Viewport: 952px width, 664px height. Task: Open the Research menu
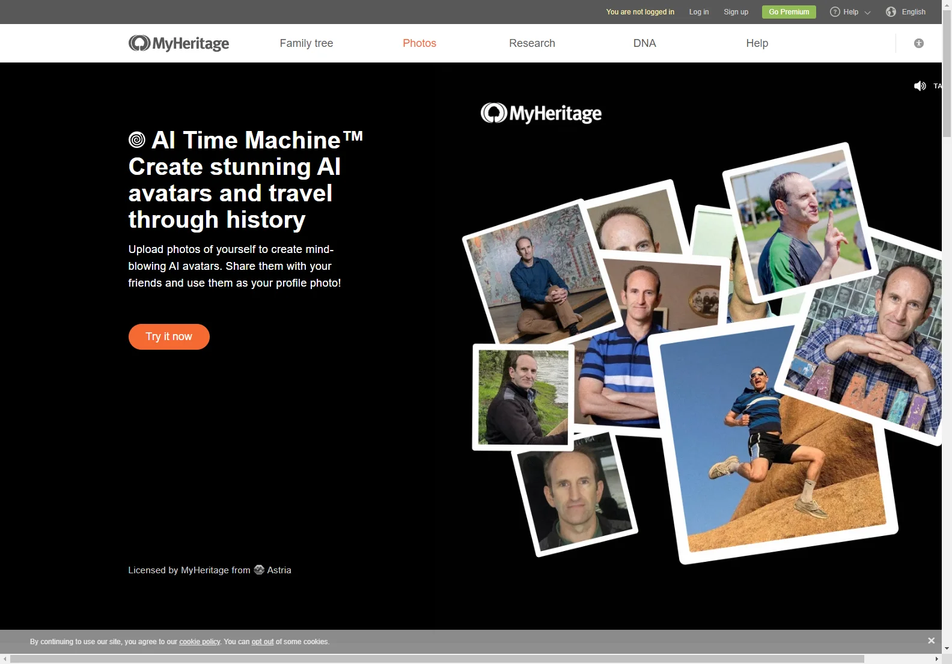[532, 43]
